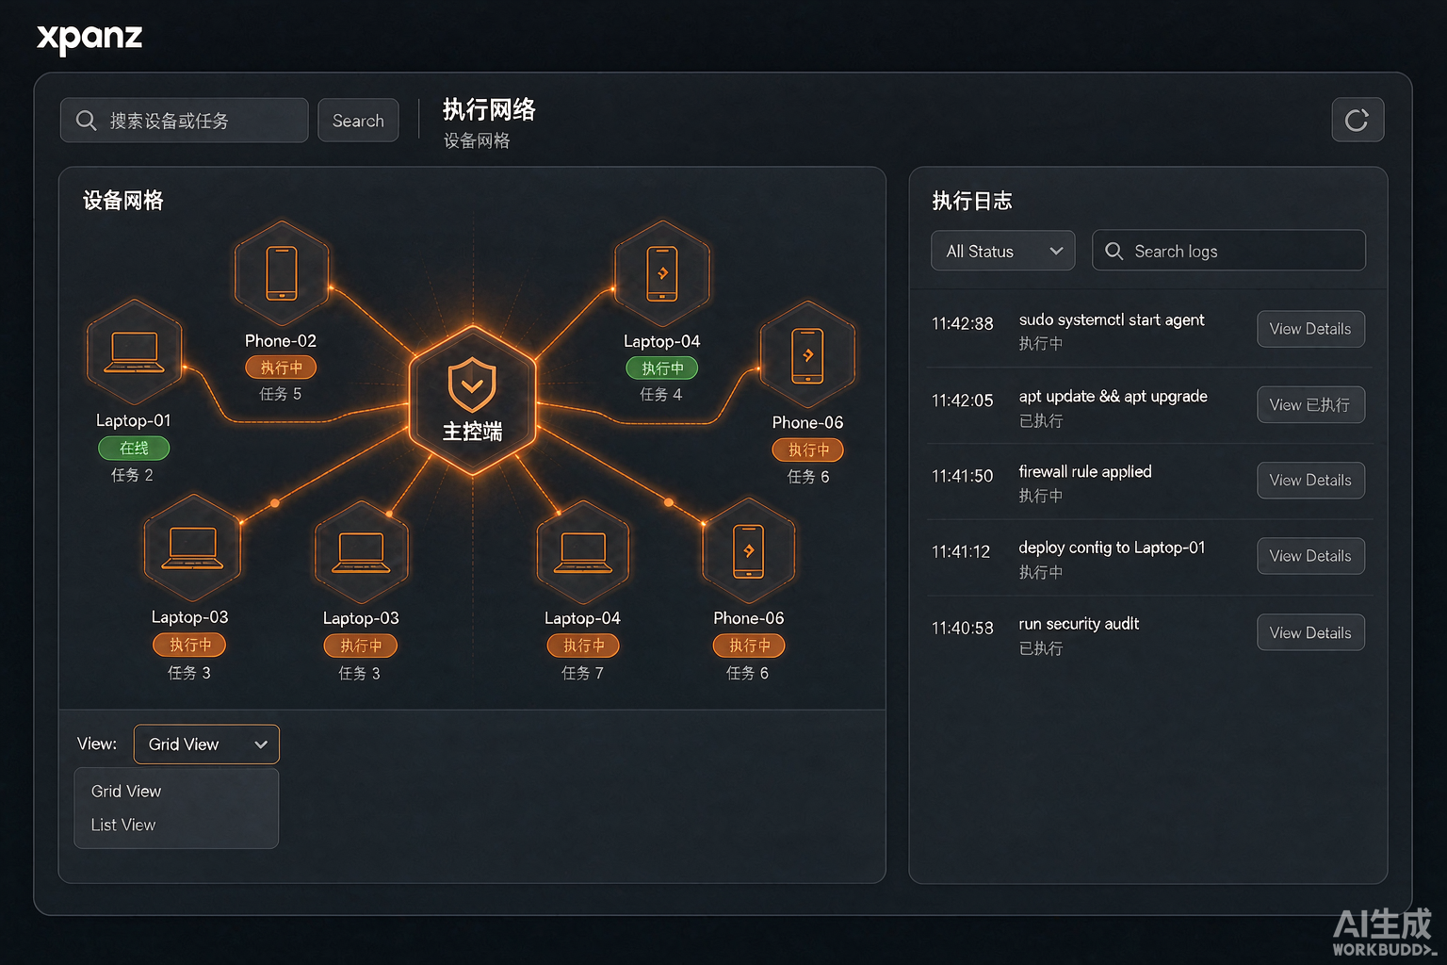View Details for run security audit
This screenshot has height=965, width=1447.
click(1310, 632)
